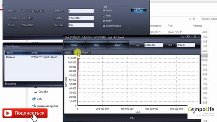Click the Explorer search box Поиск
Screen dimensions: 217x122
(x=208, y=19)
